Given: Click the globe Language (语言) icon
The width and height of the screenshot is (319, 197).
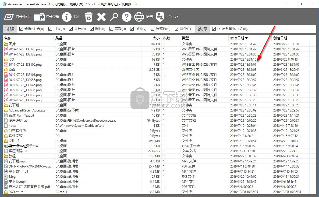Looking at the screenshot, I should click(139, 17).
